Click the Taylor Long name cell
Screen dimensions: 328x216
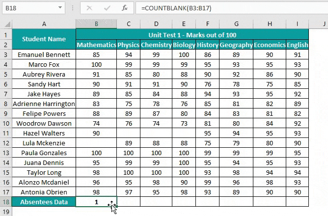[x=44, y=172]
